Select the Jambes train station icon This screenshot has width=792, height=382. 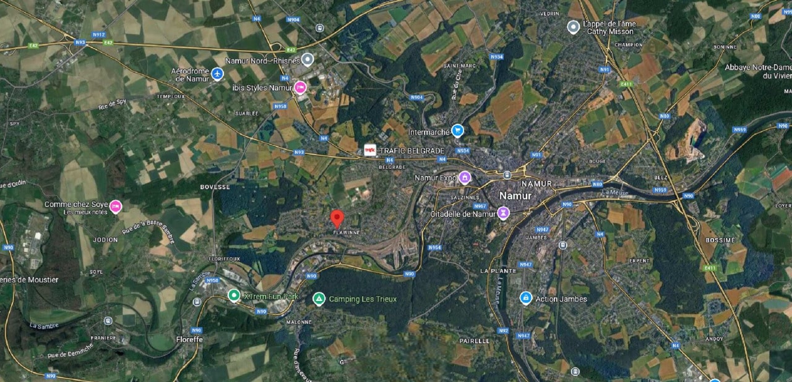562,245
